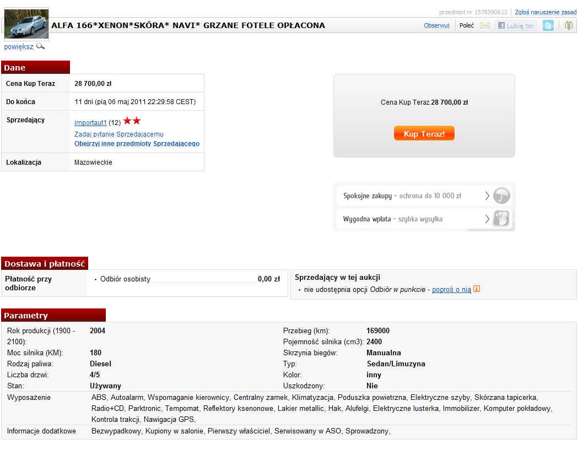Expand Spokojne zakupy chevron arrow
The width and height of the screenshot is (583, 450).
[487, 196]
